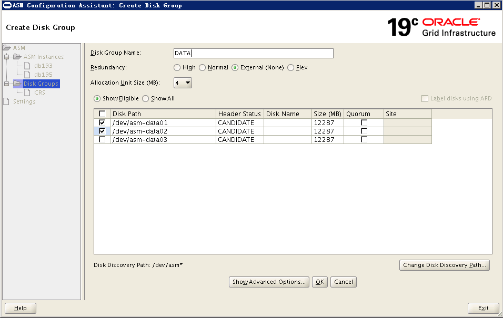Click Show Advanced Options button
Viewport: 503px width, 318px height.
point(269,282)
